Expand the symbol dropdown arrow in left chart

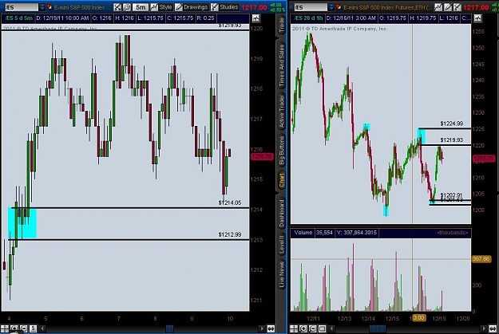pos(42,7)
